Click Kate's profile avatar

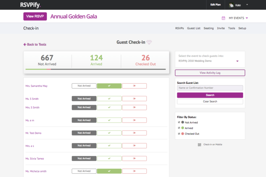pyautogui.click(x=231, y=5)
